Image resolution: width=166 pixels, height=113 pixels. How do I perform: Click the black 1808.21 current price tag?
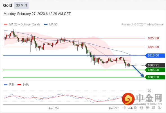(155, 65)
